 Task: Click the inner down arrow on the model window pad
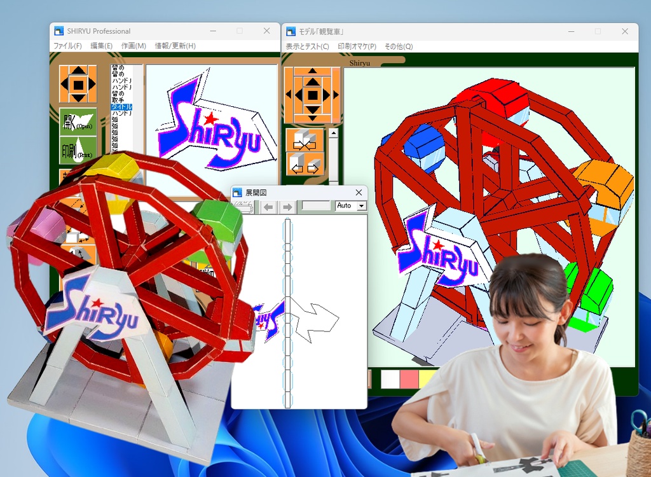[x=313, y=109]
